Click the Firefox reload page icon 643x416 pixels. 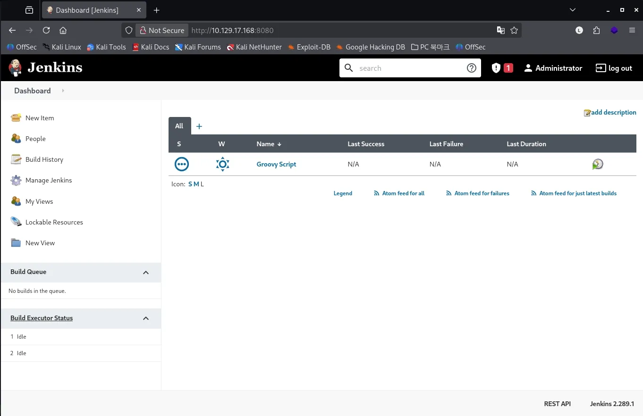(46, 30)
